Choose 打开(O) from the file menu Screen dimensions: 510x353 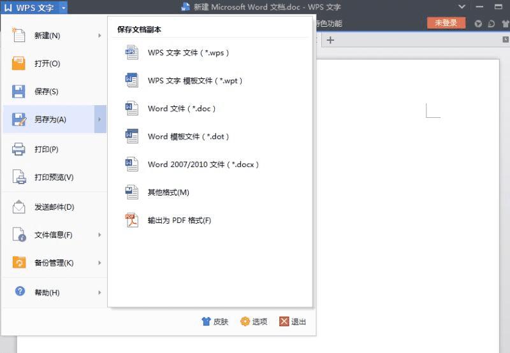pos(55,63)
